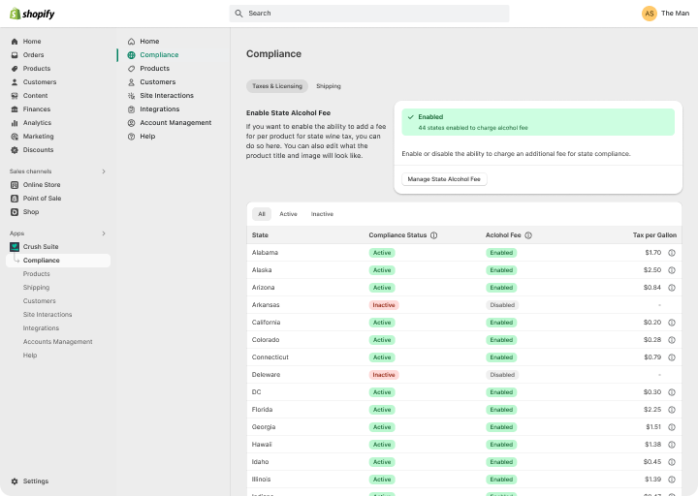The width and height of the screenshot is (698, 496).
Task: Click Manage State Alcohol Fee button
Action: (x=444, y=179)
